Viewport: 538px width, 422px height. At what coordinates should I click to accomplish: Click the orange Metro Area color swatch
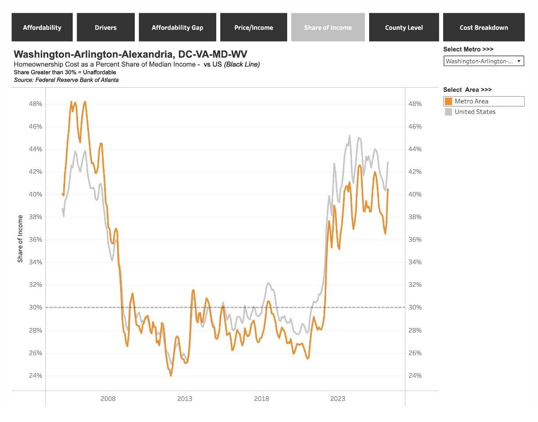click(x=448, y=101)
